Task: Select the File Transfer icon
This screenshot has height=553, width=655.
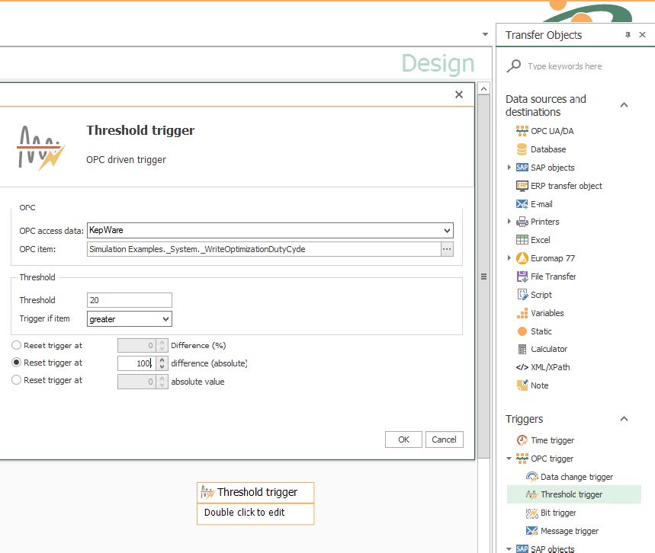Action: coord(522,276)
